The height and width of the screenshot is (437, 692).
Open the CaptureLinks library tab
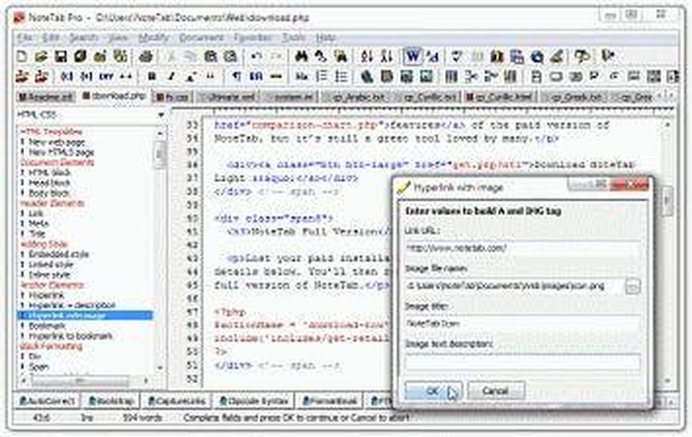coord(177,401)
